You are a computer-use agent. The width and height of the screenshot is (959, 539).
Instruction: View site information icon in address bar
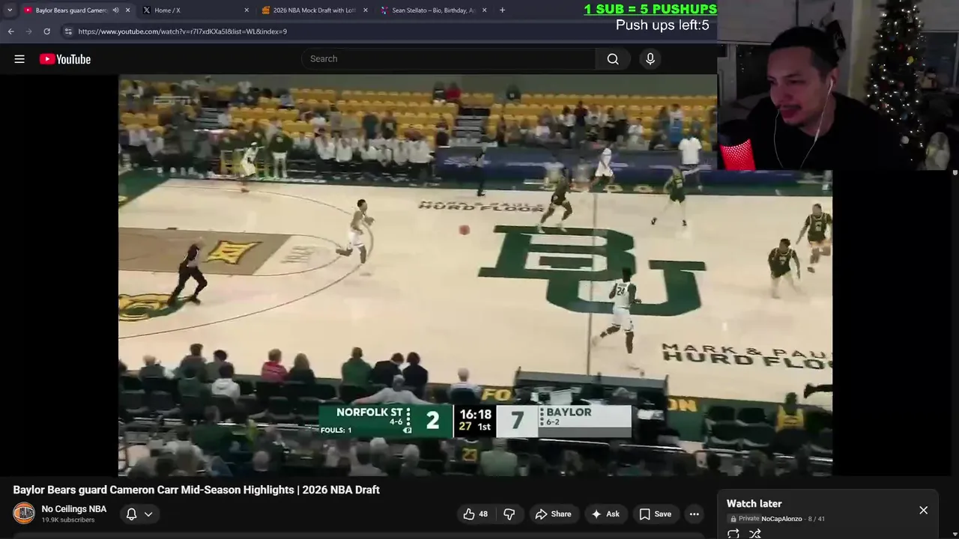(x=68, y=31)
